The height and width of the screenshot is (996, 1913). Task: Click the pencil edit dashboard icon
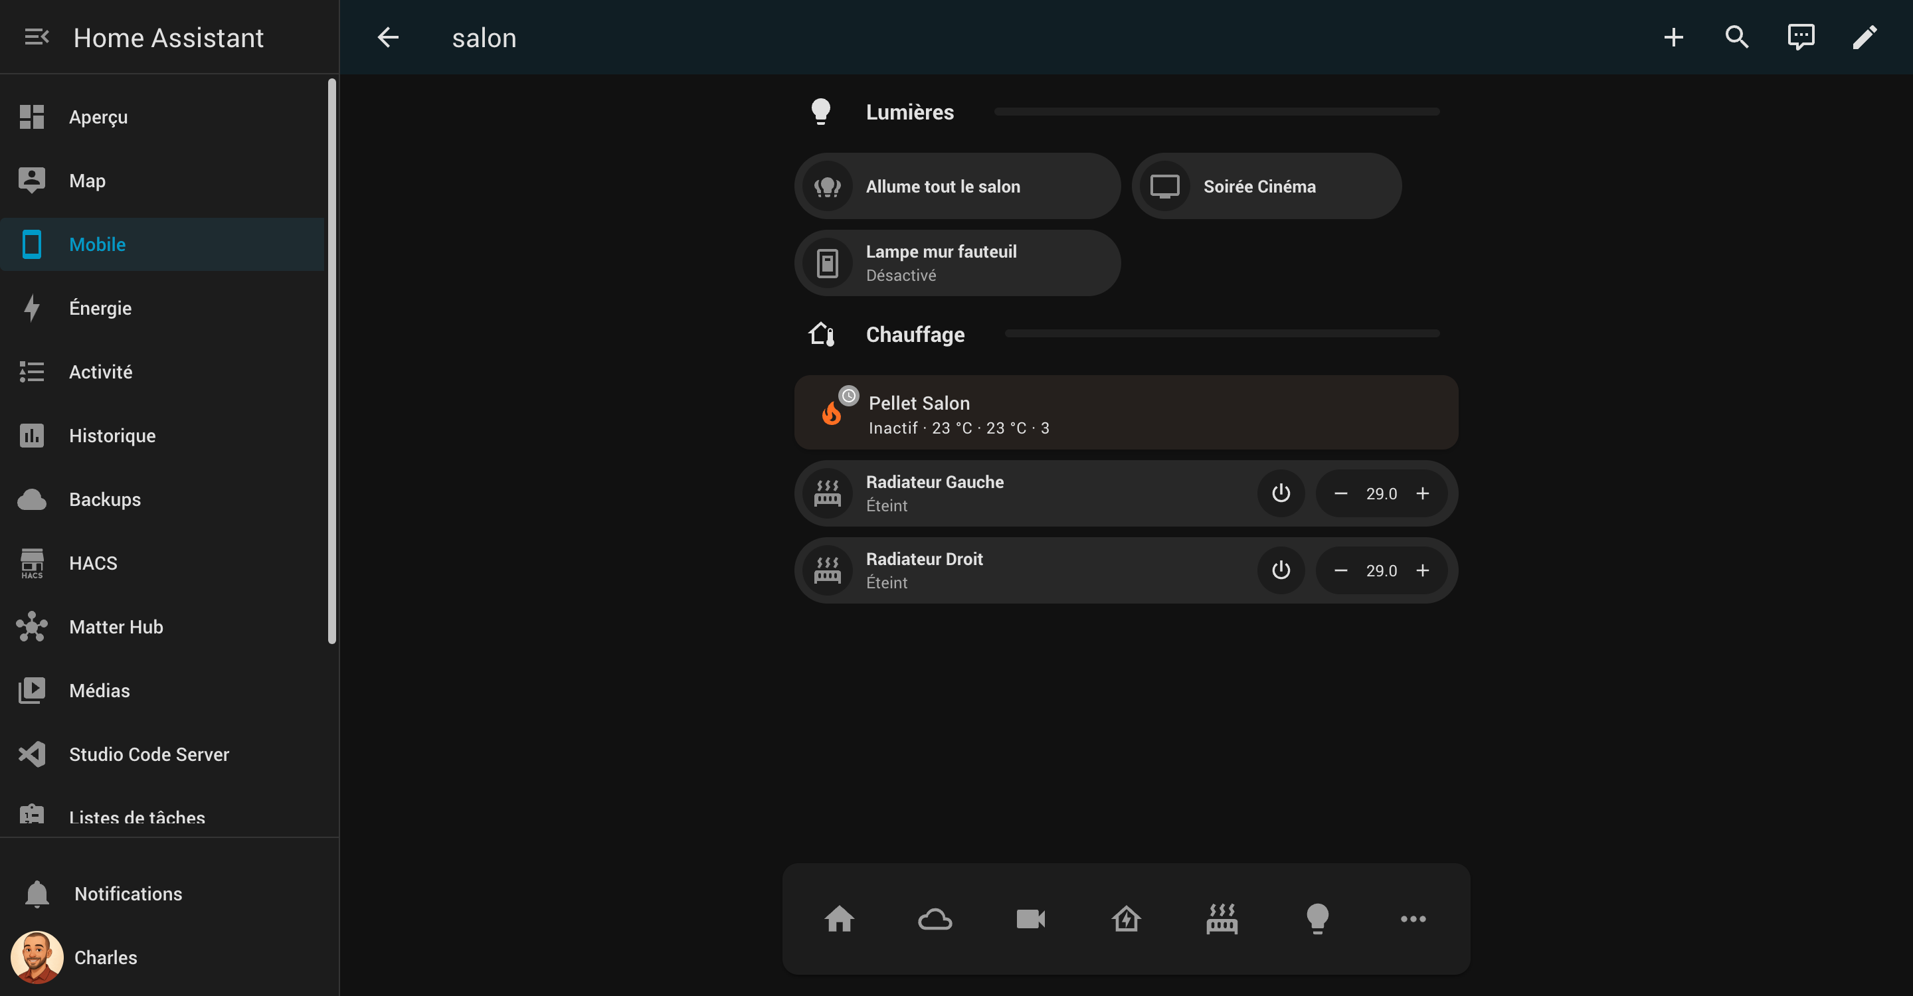[x=1864, y=37]
